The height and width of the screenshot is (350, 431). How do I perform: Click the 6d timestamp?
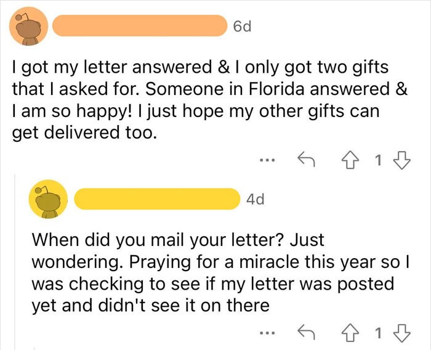point(242,26)
